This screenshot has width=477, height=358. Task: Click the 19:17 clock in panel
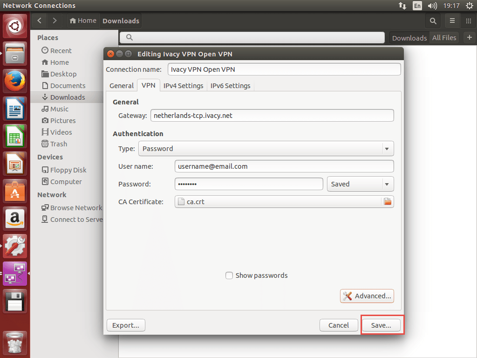451,6
